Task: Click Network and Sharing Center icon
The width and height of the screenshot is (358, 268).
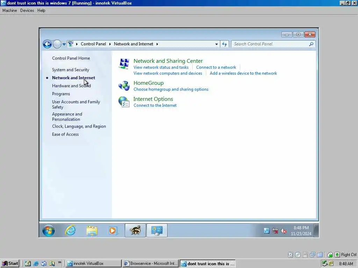Action: (124, 64)
